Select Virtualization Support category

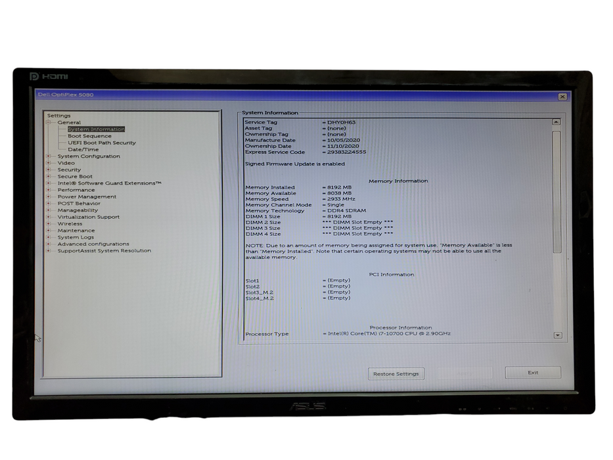tap(88, 217)
